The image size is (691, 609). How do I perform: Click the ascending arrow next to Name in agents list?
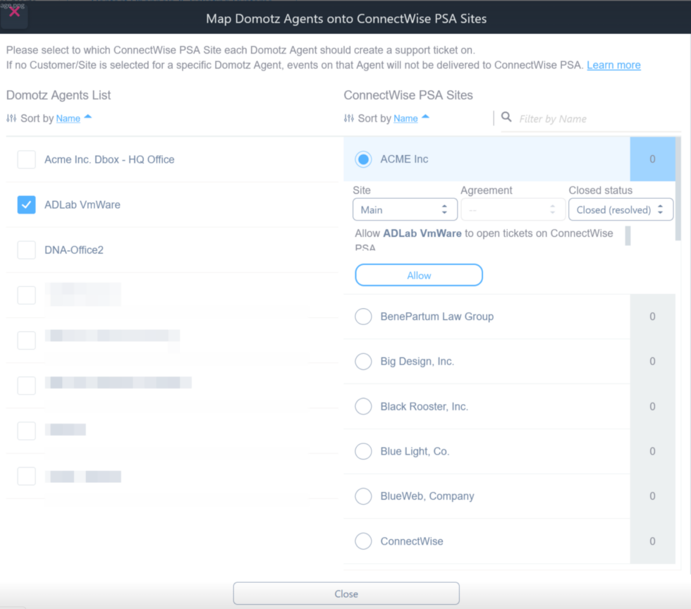click(88, 117)
